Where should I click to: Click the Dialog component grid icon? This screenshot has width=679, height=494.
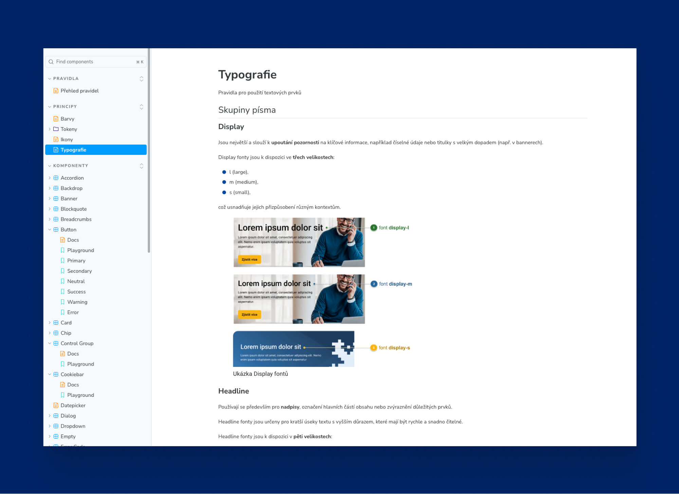56,416
